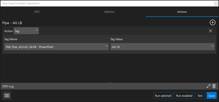This screenshot has width=219, height=102.
Task: Click the panel splitter handle above DTO Log
Action: pyautogui.click(x=110, y=82)
